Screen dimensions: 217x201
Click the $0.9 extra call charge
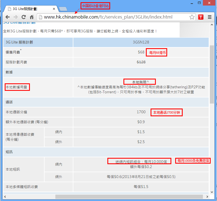tap(141, 122)
